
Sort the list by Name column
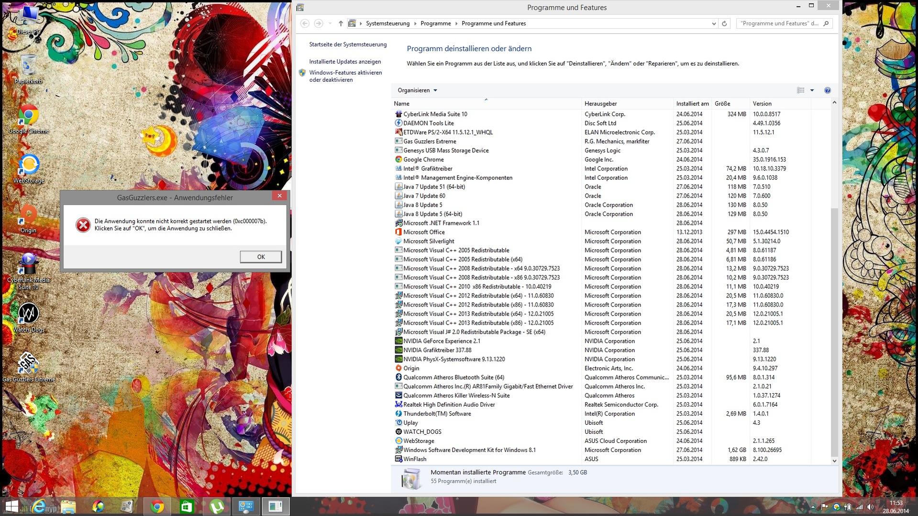[486, 104]
